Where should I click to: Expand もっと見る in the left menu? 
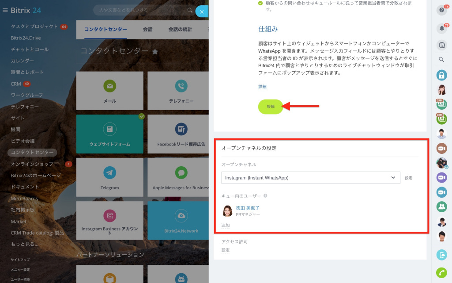25,244
